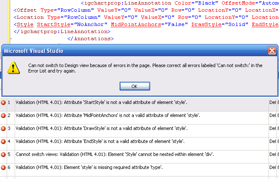Select error icon for MidPointAnchors validation error
The image size is (279, 179).
coord(3,116)
